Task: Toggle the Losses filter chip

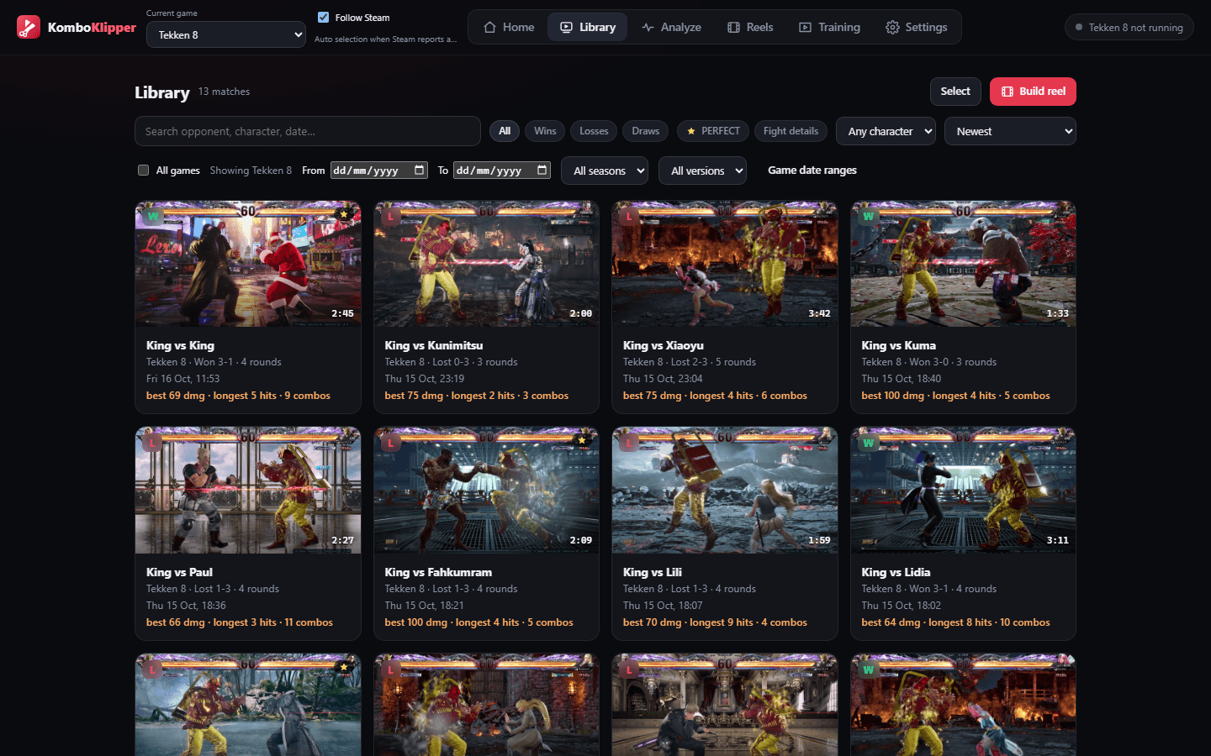Action: point(594,131)
